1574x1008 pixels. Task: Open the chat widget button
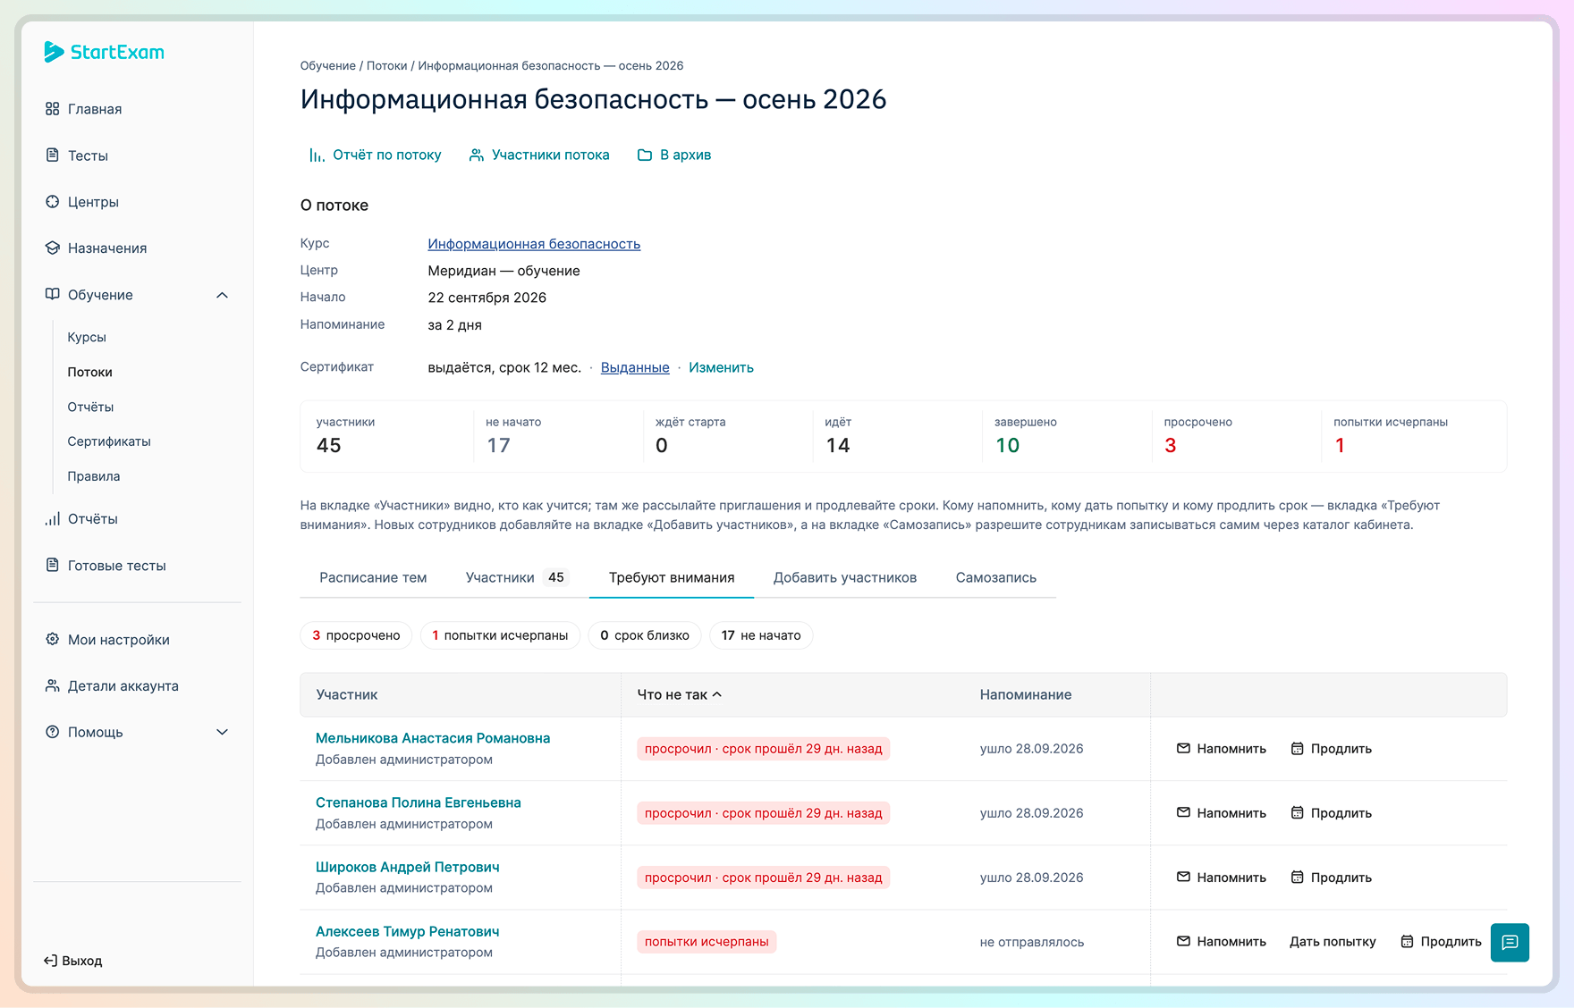[1510, 943]
